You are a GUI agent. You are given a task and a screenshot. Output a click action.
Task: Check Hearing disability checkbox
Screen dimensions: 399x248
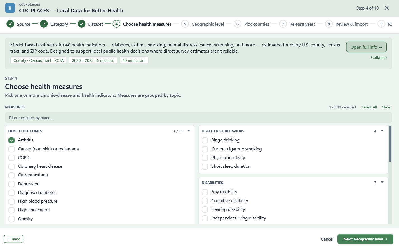coord(205,209)
